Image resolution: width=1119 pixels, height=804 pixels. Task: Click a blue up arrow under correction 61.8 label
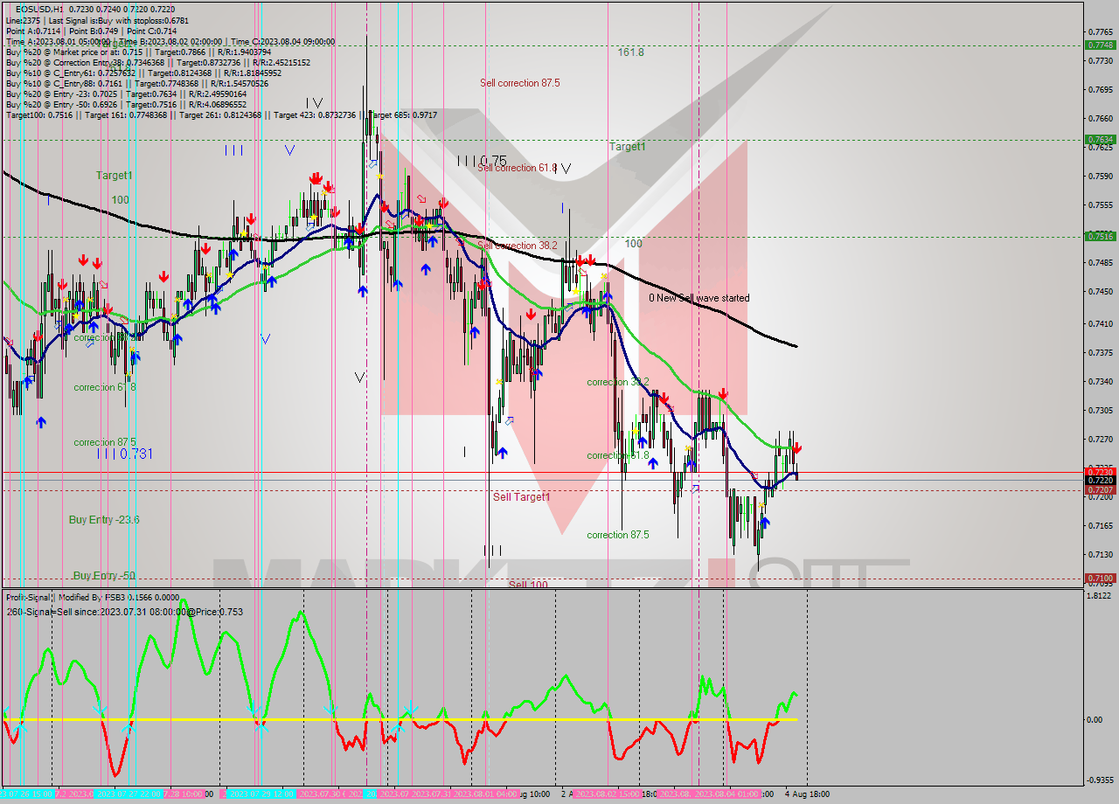pyautogui.click(x=653, y=463)
